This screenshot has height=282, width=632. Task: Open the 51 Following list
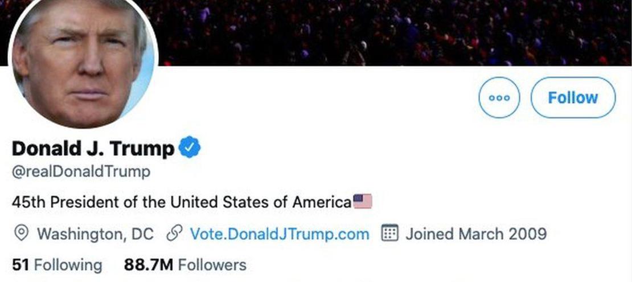pos(57,265)
